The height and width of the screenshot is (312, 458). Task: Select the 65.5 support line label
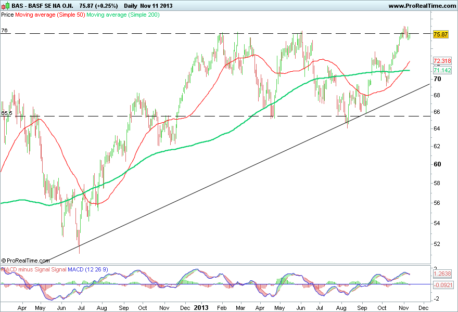(7, 113)
